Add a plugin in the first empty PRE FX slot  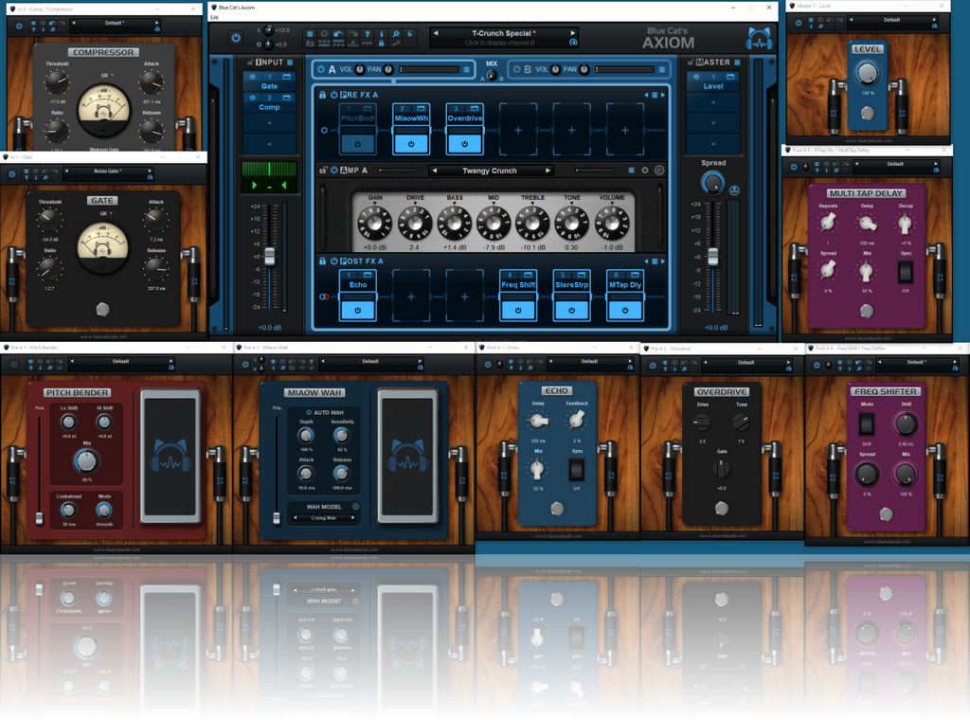point(517,129)
